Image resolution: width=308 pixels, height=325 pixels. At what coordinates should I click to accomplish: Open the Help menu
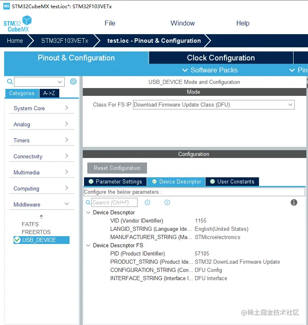pos(243,23)
